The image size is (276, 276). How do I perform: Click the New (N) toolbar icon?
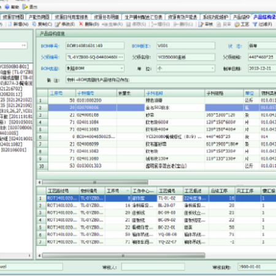[10, 24]
